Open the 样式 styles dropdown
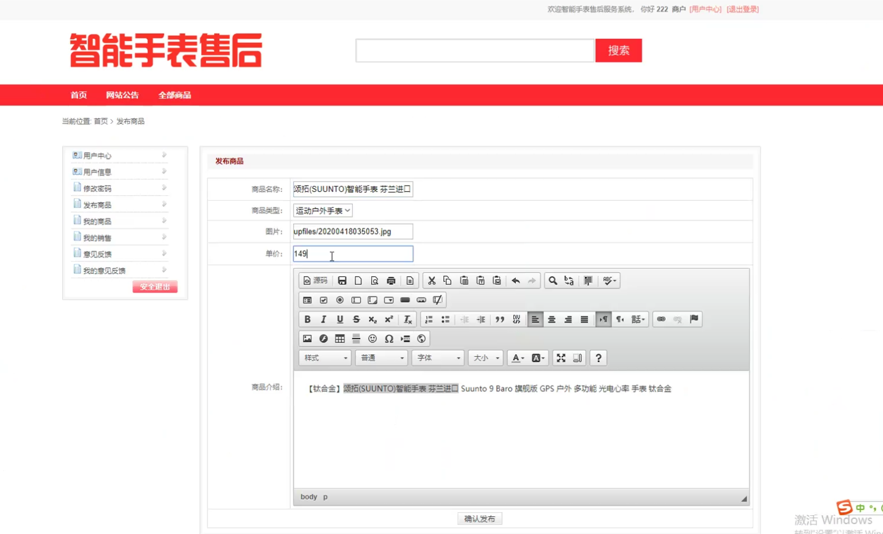 pos(325,358)
